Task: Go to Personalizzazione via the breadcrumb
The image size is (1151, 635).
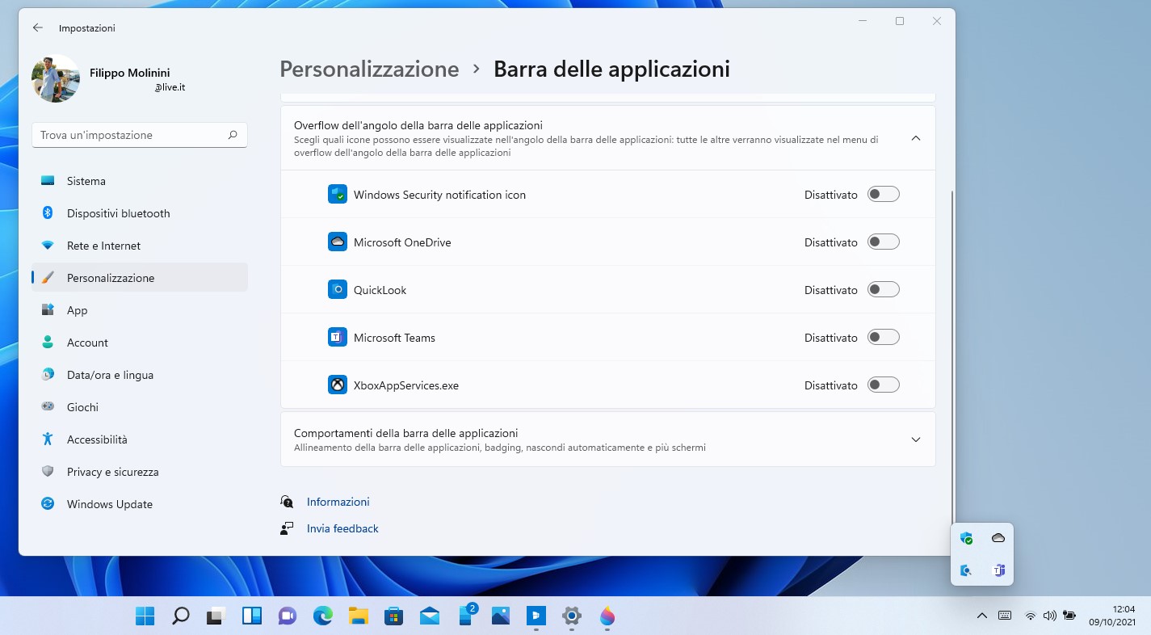Action: (369, 69)
